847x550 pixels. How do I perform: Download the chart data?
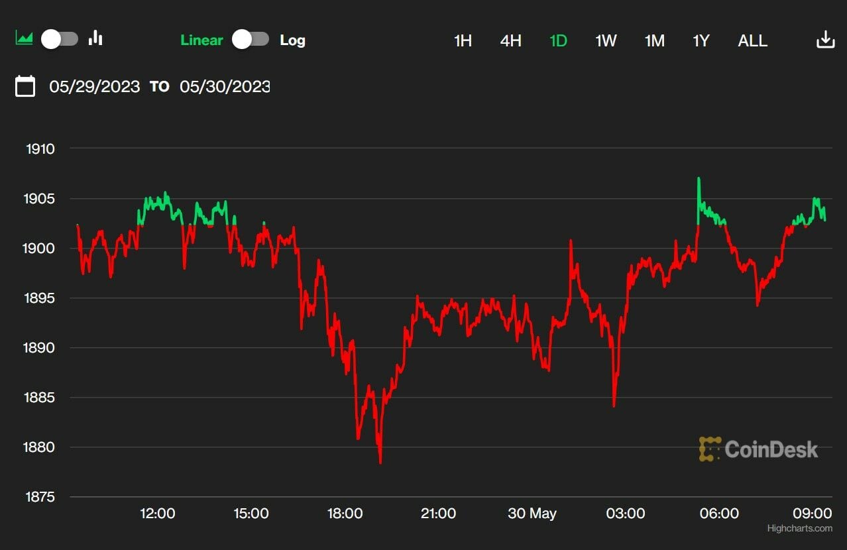pos(825,39)
